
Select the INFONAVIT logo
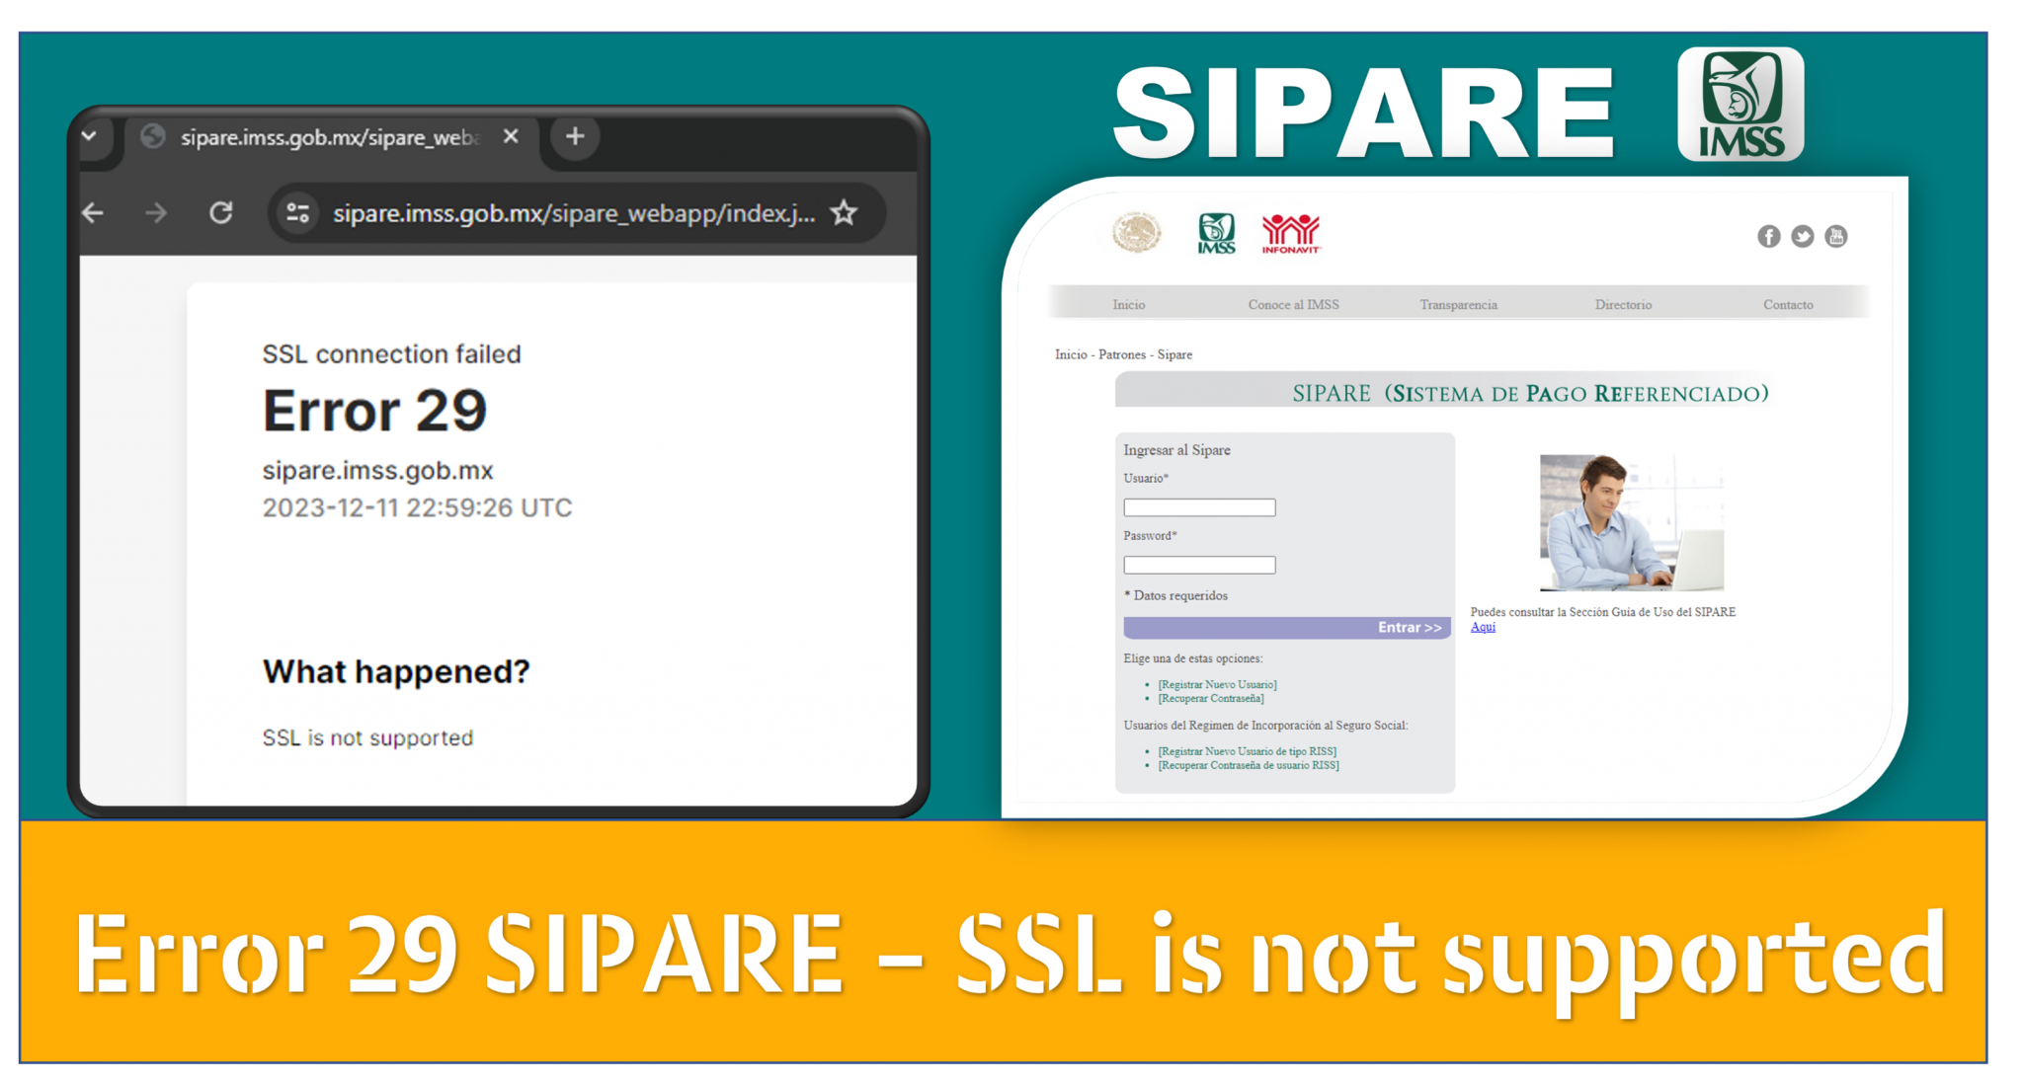click(x=1292, y=231)
